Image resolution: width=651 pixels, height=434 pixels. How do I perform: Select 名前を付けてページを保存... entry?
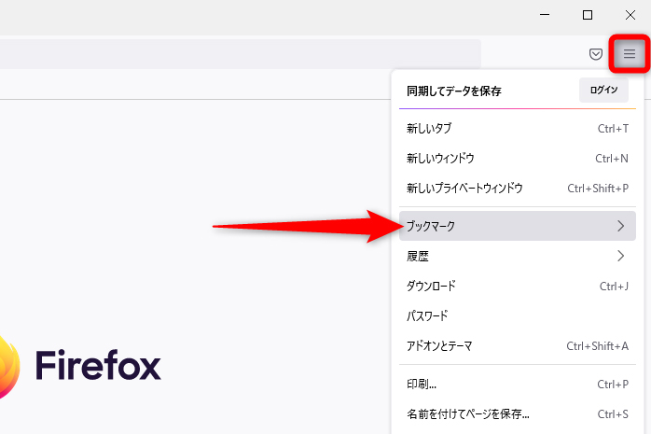click(x=518, y=414)
